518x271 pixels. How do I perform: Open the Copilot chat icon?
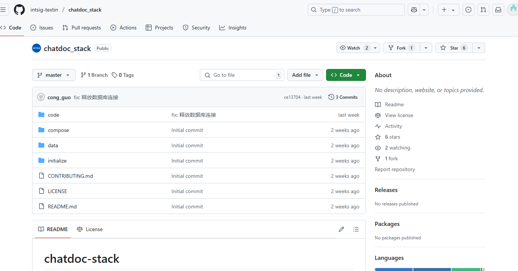(414, 10)
